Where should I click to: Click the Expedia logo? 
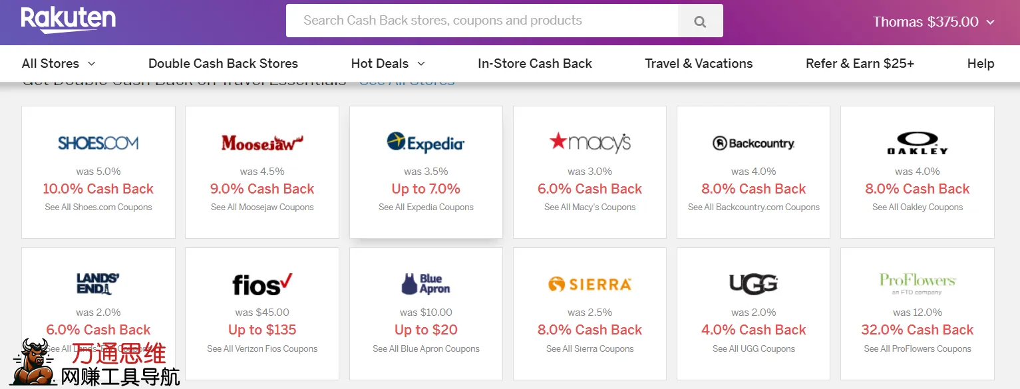pyautogui.click(x=426, y=143)
